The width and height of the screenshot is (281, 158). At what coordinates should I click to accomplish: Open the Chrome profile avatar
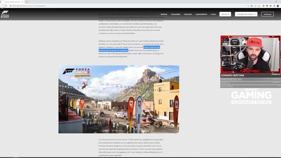pyautogui.click(x=278, y=6)
